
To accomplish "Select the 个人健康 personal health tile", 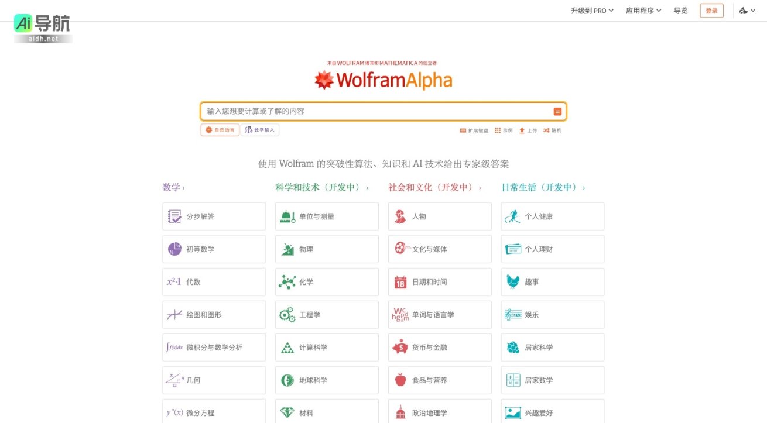I will pos(552,216).
